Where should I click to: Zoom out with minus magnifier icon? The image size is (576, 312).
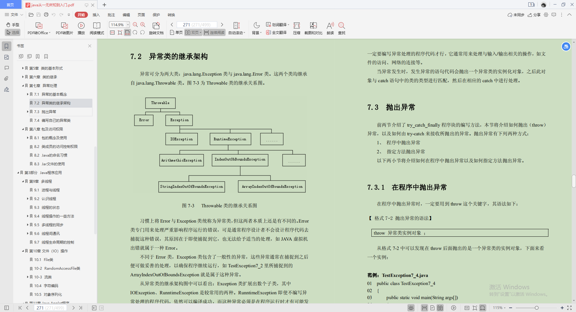pos(135,25)
